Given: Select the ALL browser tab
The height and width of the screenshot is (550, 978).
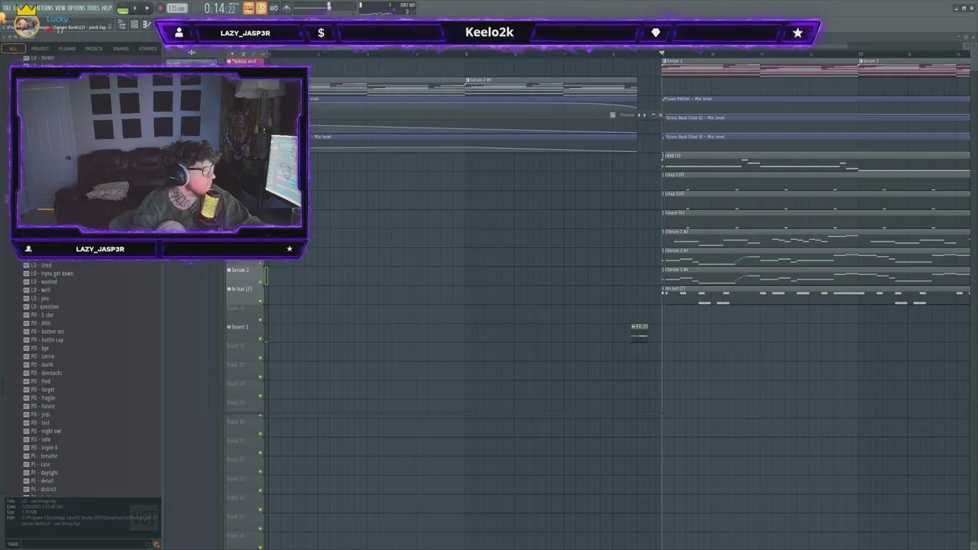Looking at the screenshot, I should [13, 48].
